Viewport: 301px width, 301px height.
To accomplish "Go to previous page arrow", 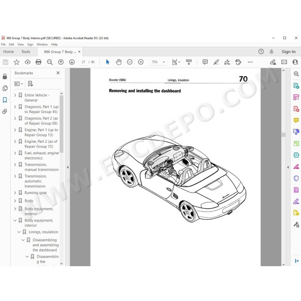I will point(61,62).
